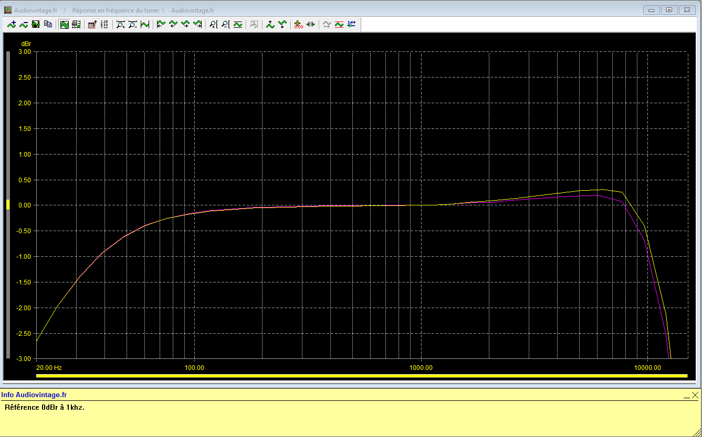Close the Info Audiovintage.fr panel
This screenshot has width=702, height=437.
695,395
